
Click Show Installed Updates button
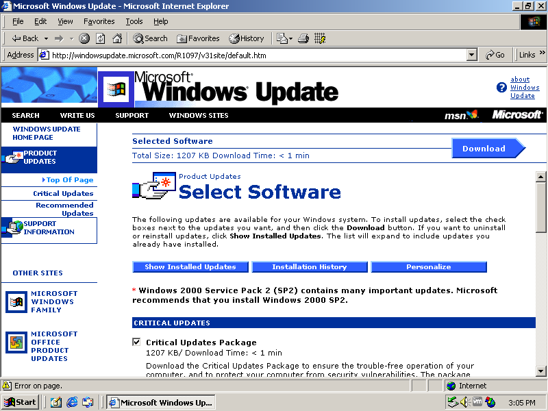[190, 267]
